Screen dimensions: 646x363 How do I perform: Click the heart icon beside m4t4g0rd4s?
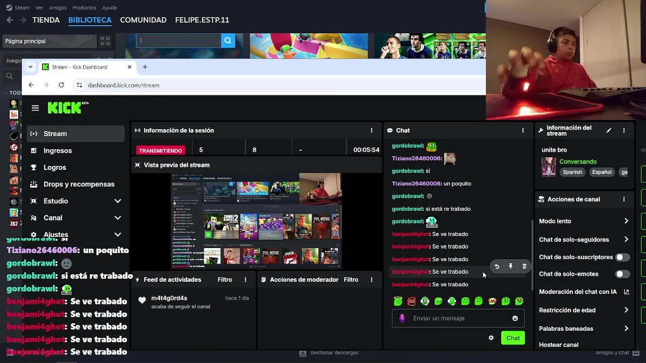coord(142,300)
